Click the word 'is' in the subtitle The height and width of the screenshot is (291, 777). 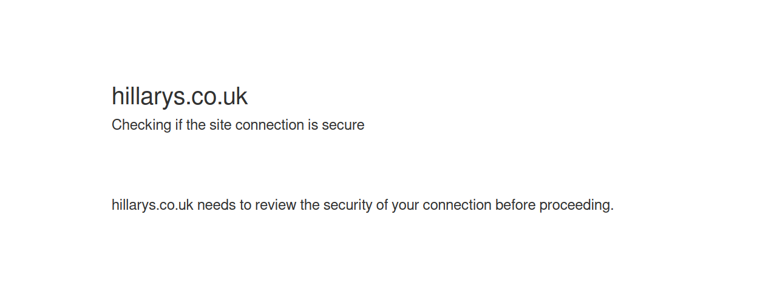coord(313,125)
